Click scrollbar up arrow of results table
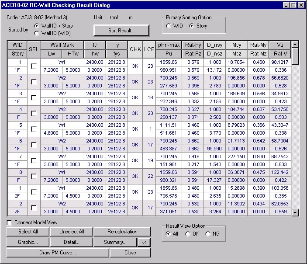307x264 pixels. click(295, 44)
